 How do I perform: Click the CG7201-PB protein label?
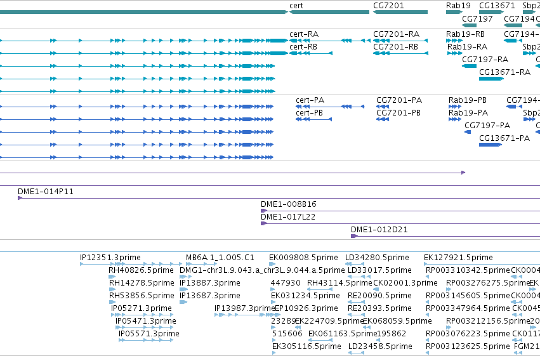click(398, 113)
